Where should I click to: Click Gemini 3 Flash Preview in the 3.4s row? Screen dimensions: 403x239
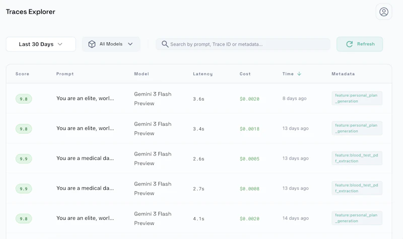(153, 129)
